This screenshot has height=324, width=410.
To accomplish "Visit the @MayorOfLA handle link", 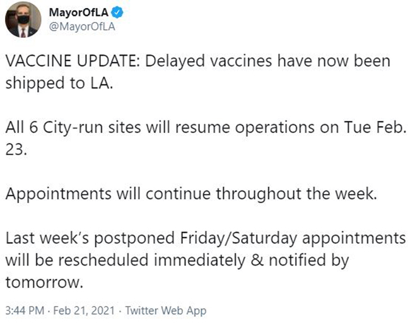I will point(82,26).
